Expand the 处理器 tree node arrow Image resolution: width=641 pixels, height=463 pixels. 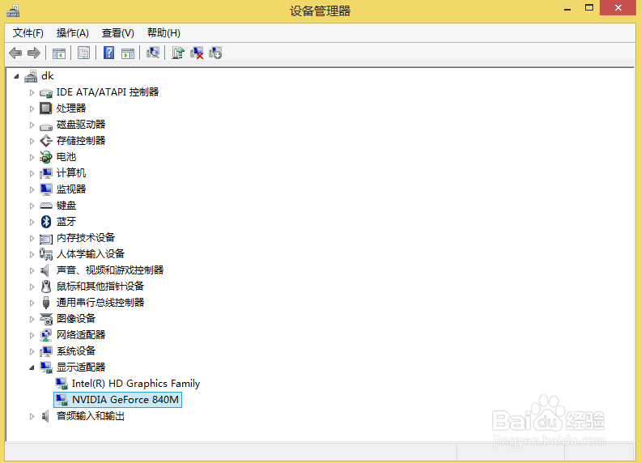(x=32, y=108)
